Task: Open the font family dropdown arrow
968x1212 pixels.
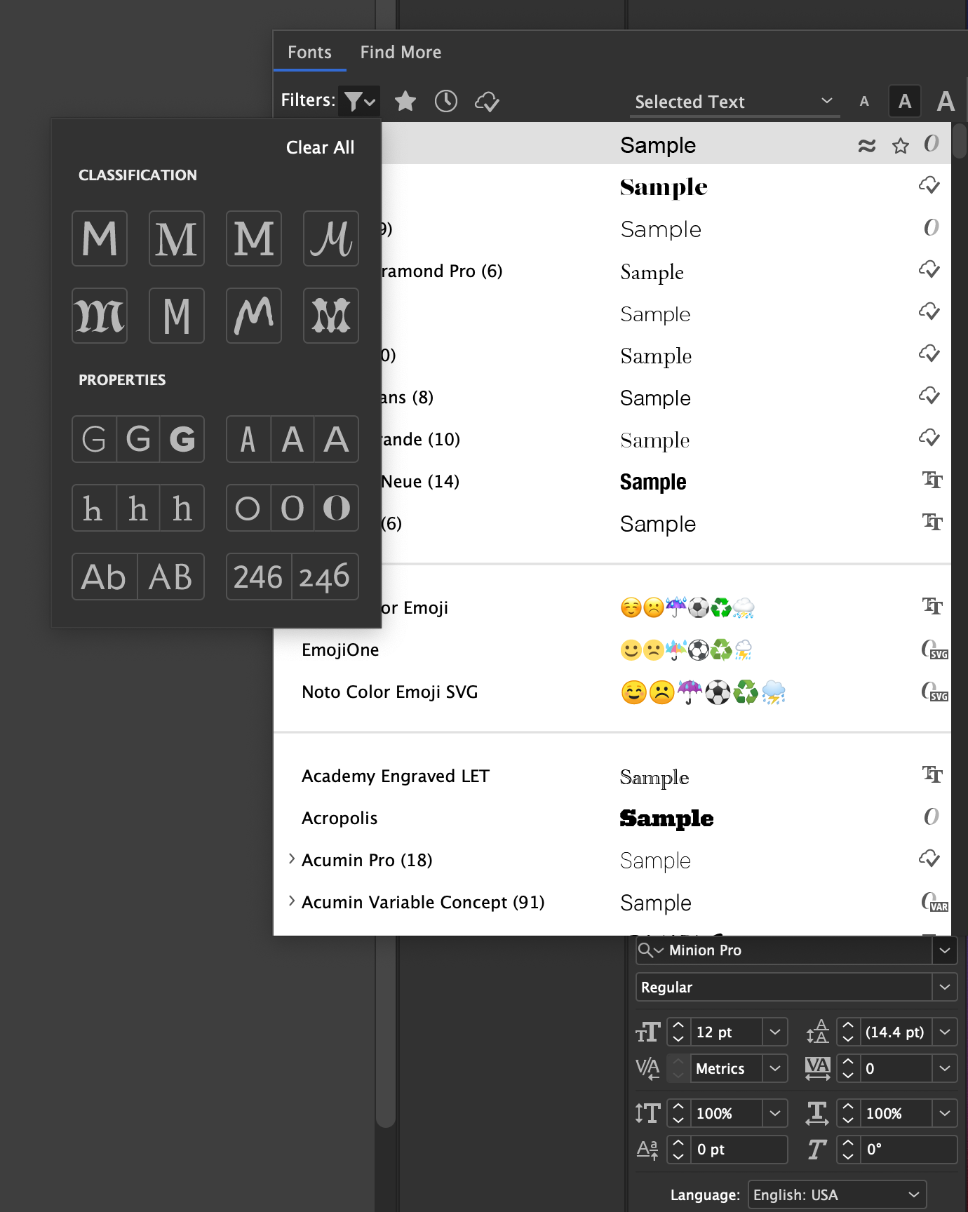Action: coord(945,950)
